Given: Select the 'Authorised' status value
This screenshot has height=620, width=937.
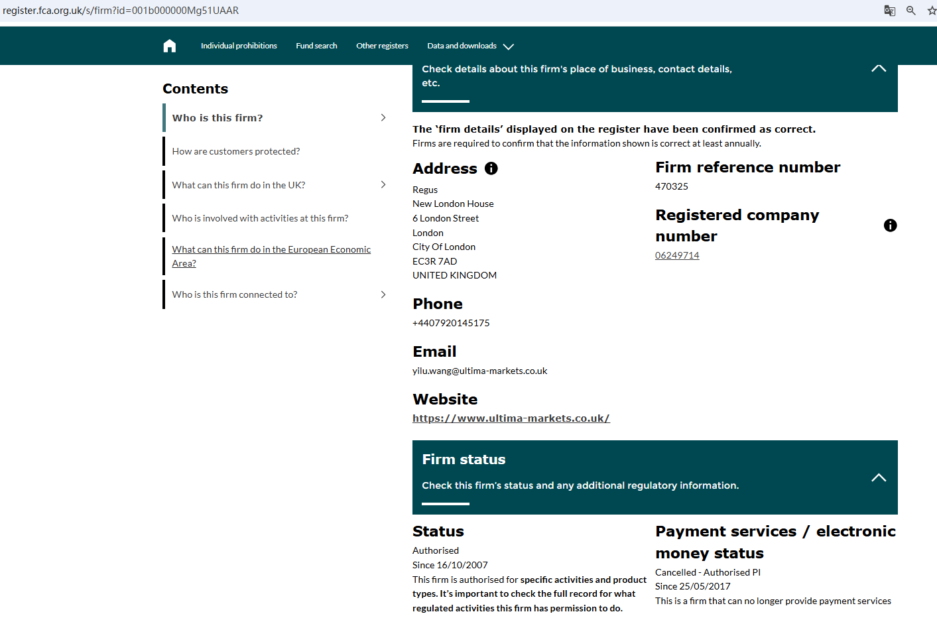Looking at the screenshot, I should pyautogui.click(x=436, y=550).
